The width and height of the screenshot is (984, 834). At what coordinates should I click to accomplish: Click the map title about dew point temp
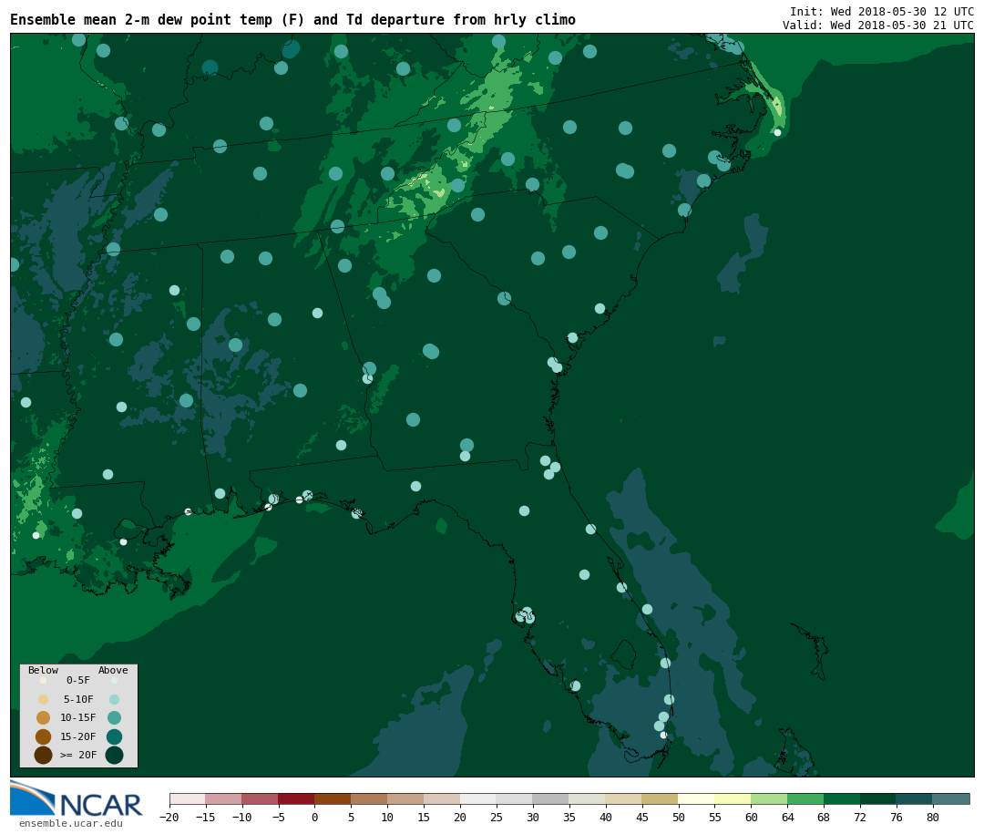293,20
